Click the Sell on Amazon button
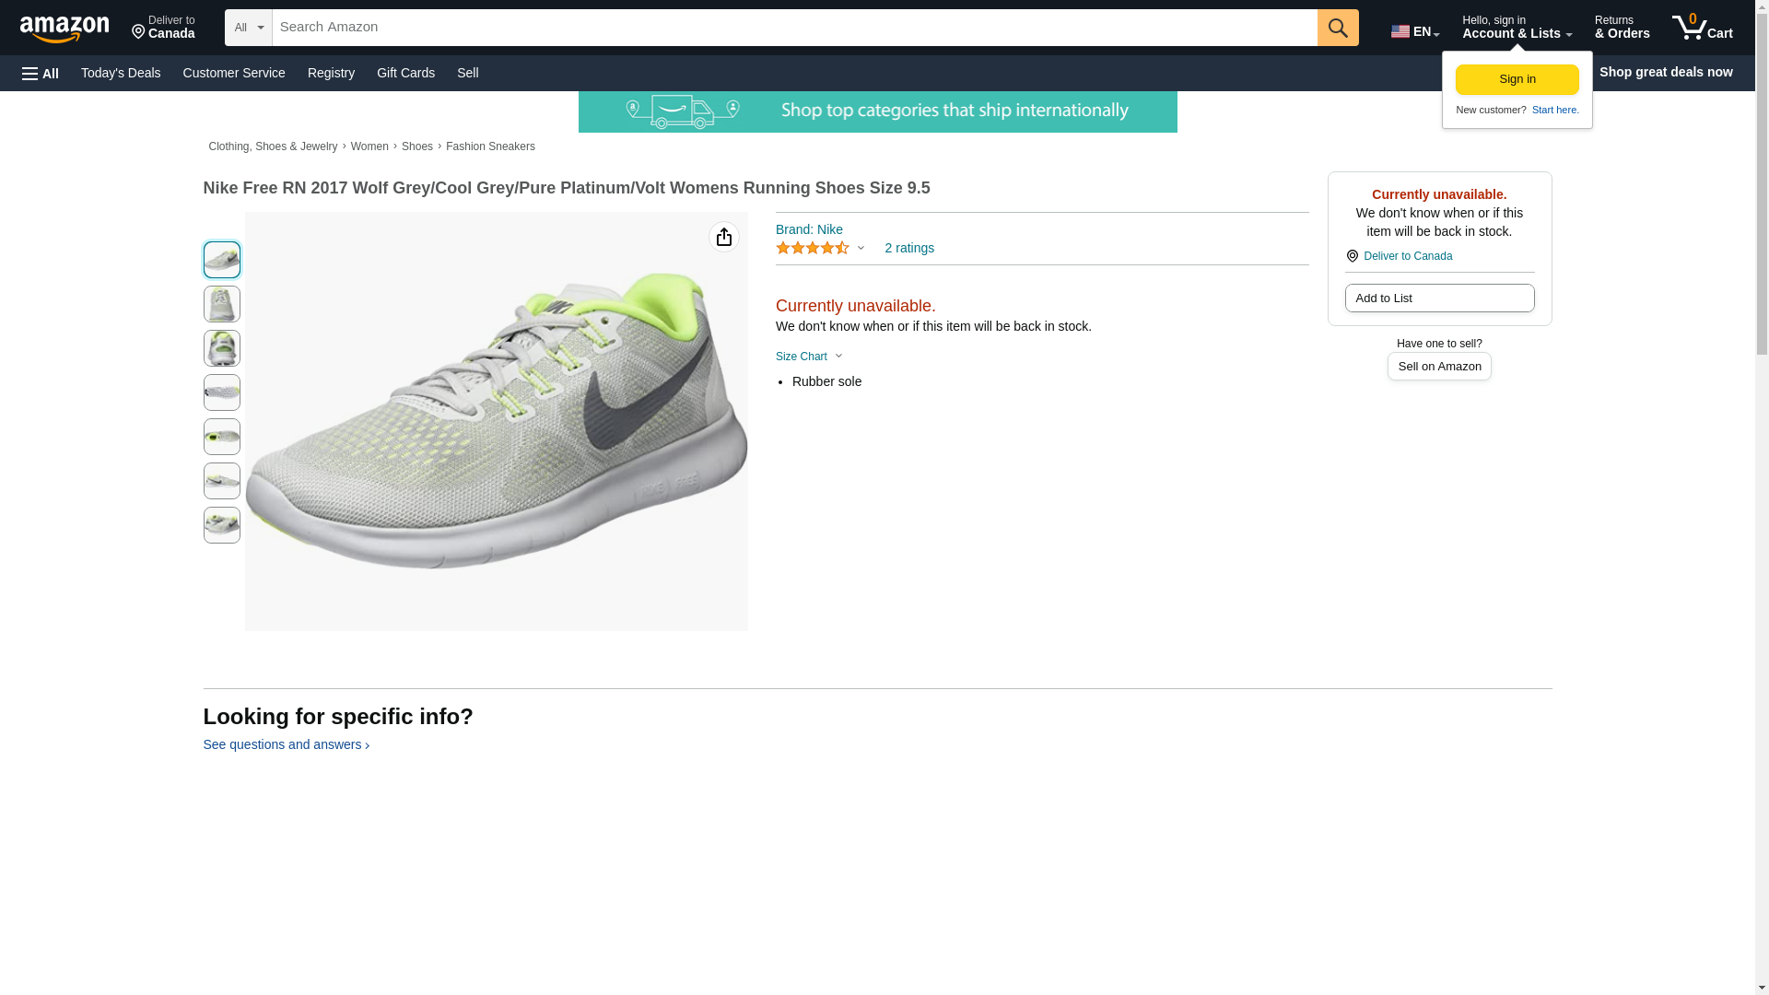This screenshot has width=1769, height=995. 1439,367
